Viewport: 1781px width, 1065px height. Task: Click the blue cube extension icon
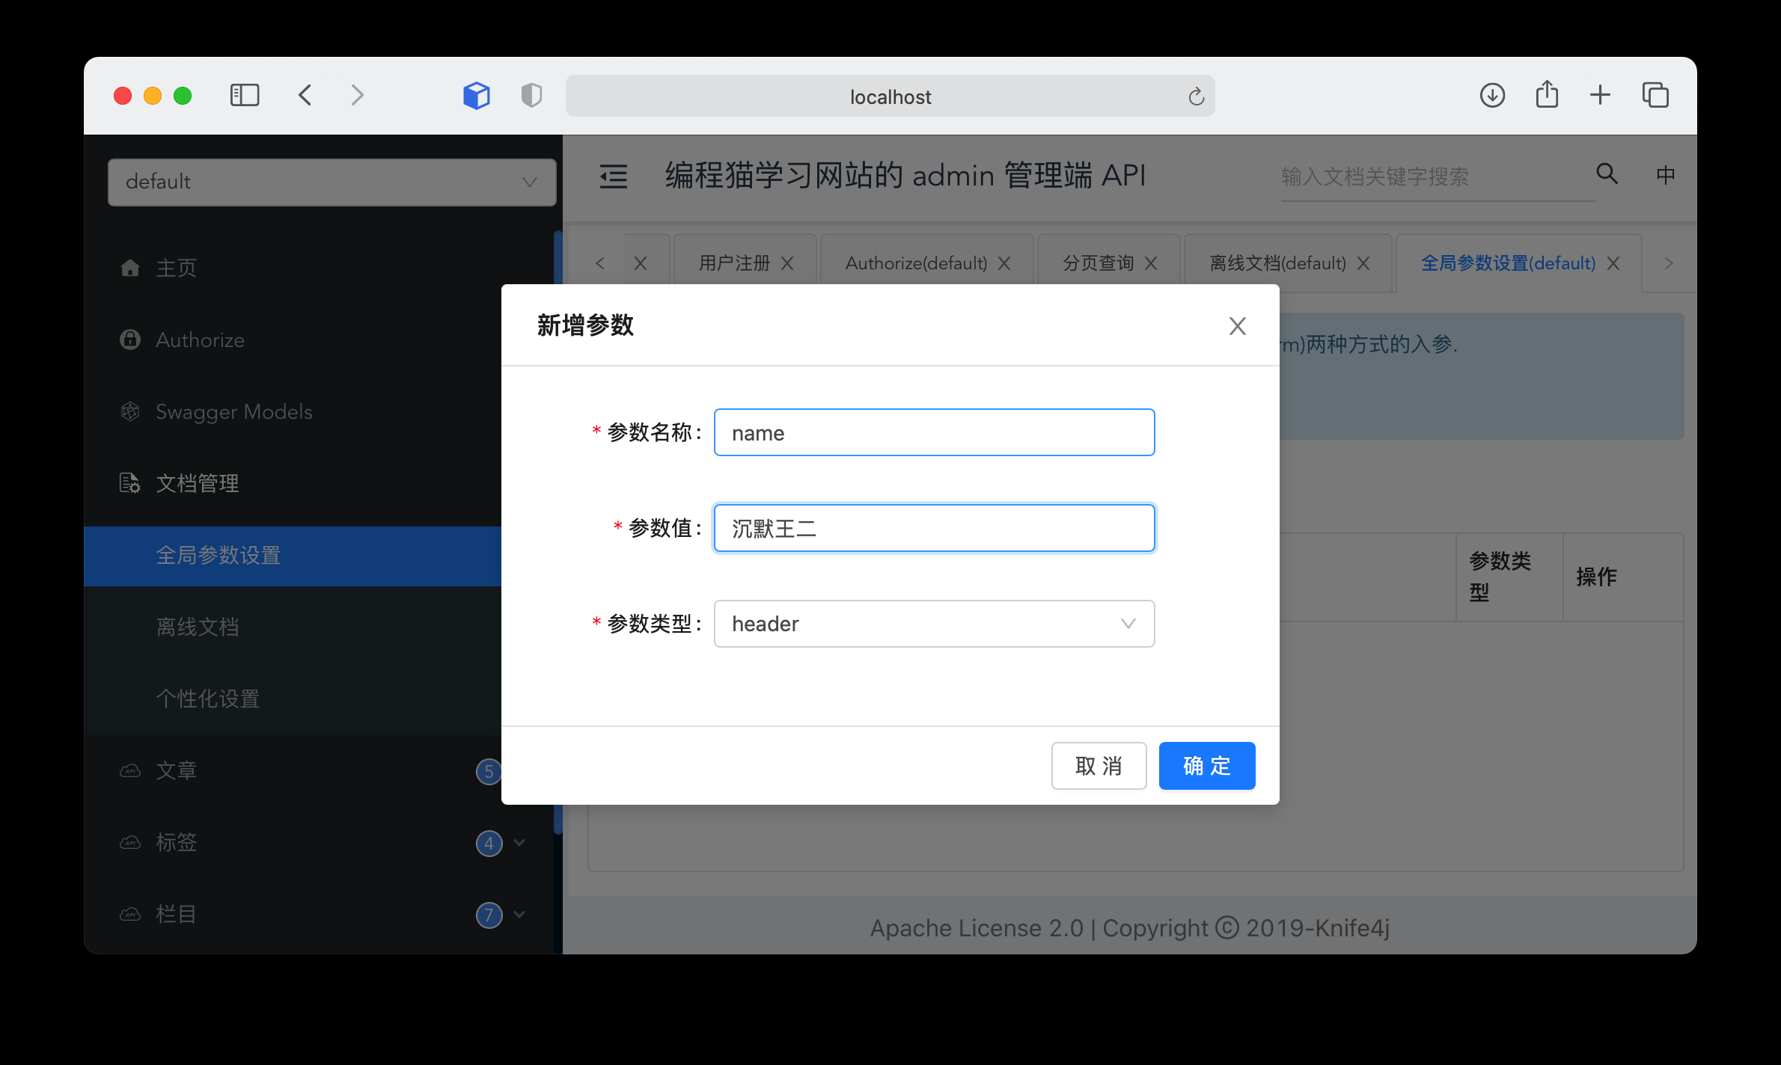click(476, 96)
